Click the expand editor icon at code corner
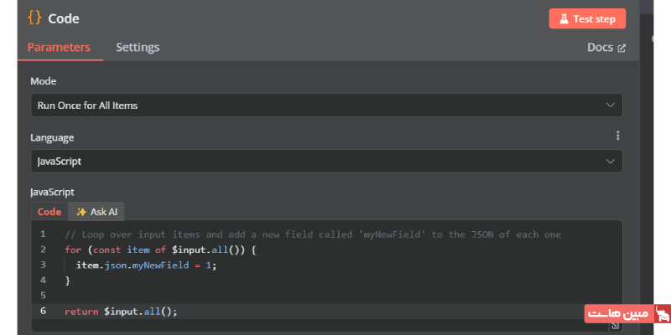 coord(616,327)
